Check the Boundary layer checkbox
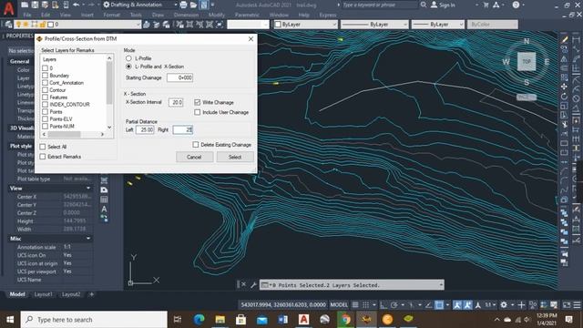The image size is (583, 328). point(45,76)
